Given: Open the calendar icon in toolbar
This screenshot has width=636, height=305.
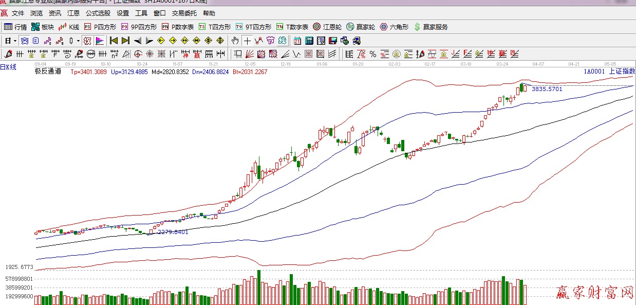Looking at the screenshot, I should pos(297,41).
